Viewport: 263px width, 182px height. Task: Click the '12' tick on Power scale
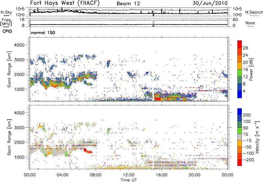(x=245, y=77)
